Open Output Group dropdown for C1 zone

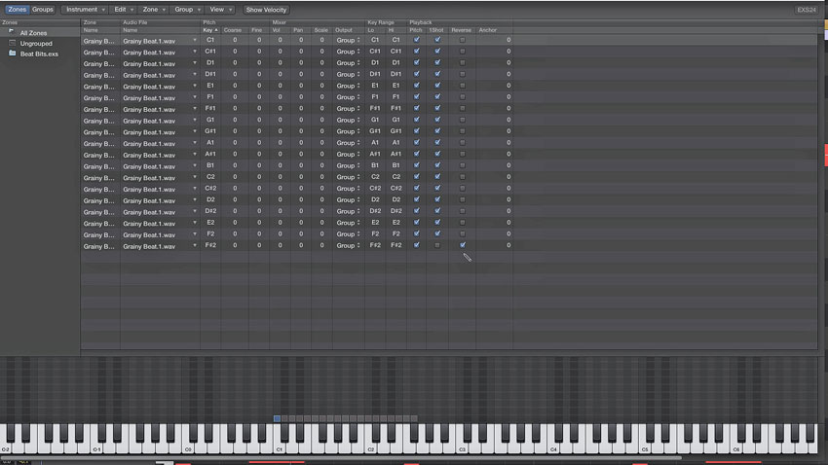pos(348,40)
